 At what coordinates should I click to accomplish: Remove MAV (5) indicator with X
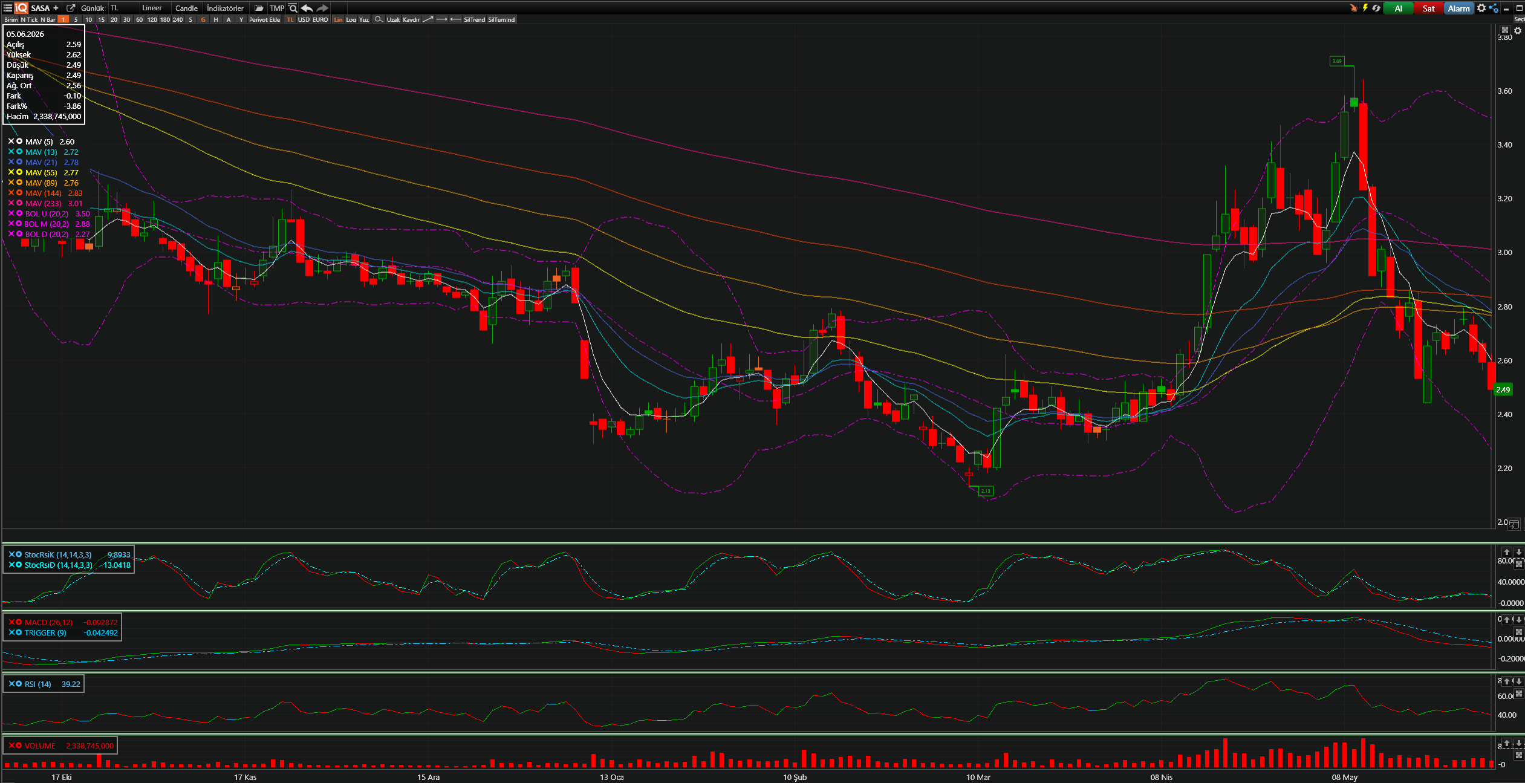click(11, 141)
